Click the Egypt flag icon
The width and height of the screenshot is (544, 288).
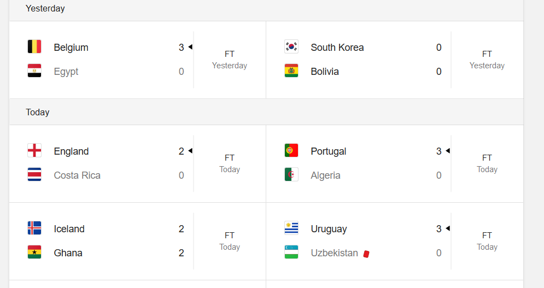(x=34, y=70)
